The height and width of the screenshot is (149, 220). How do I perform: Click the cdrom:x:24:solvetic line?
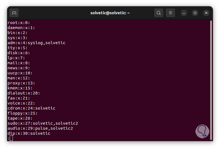(x=31, y=108)
